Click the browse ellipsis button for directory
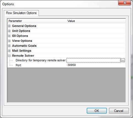This screenshot has height=118, width=133. click(123, 60)
